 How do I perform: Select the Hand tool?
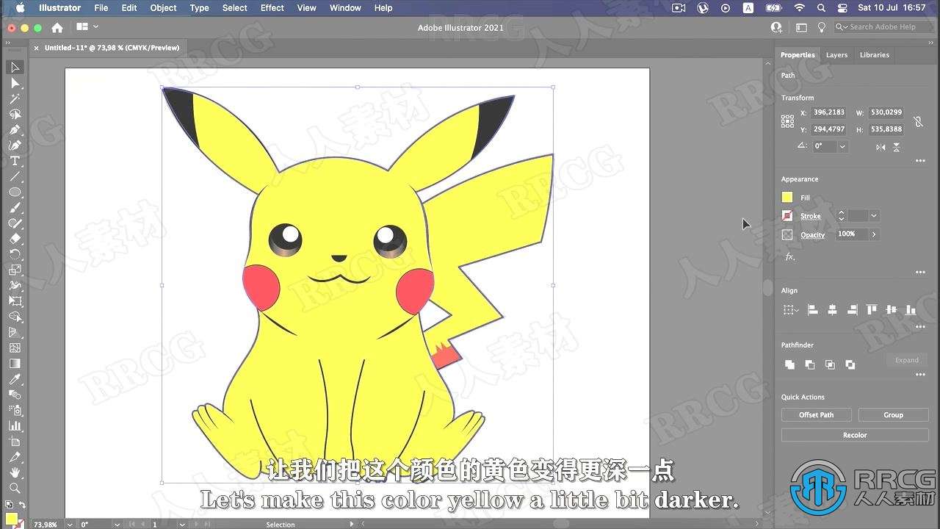pyautogui.click(x=15, y=472)
